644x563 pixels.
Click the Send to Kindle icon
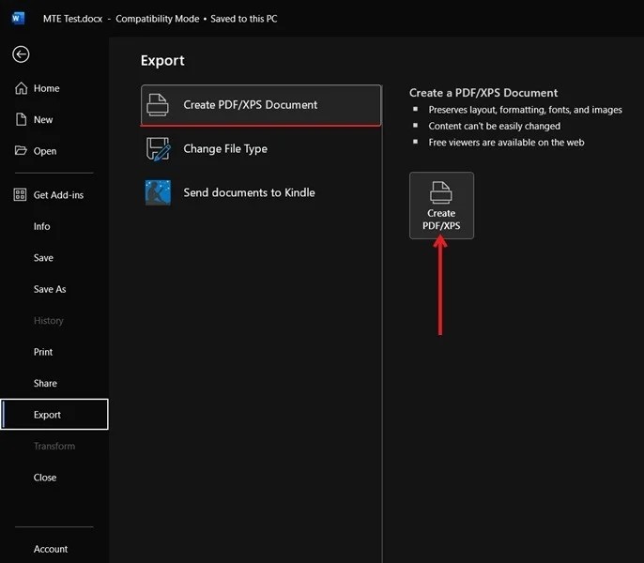158,192
